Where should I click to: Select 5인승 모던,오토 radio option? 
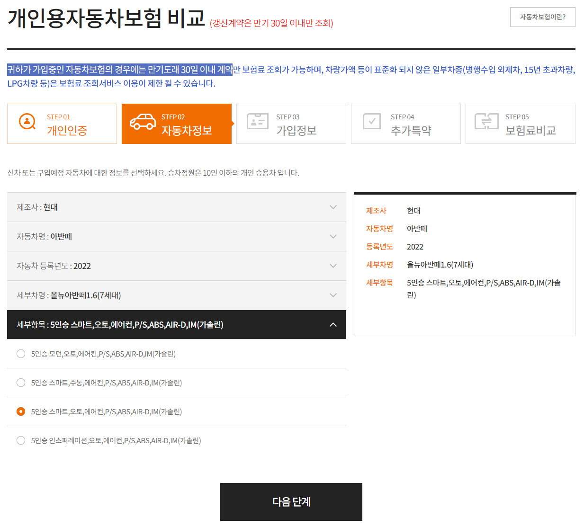tap(21, 354)
